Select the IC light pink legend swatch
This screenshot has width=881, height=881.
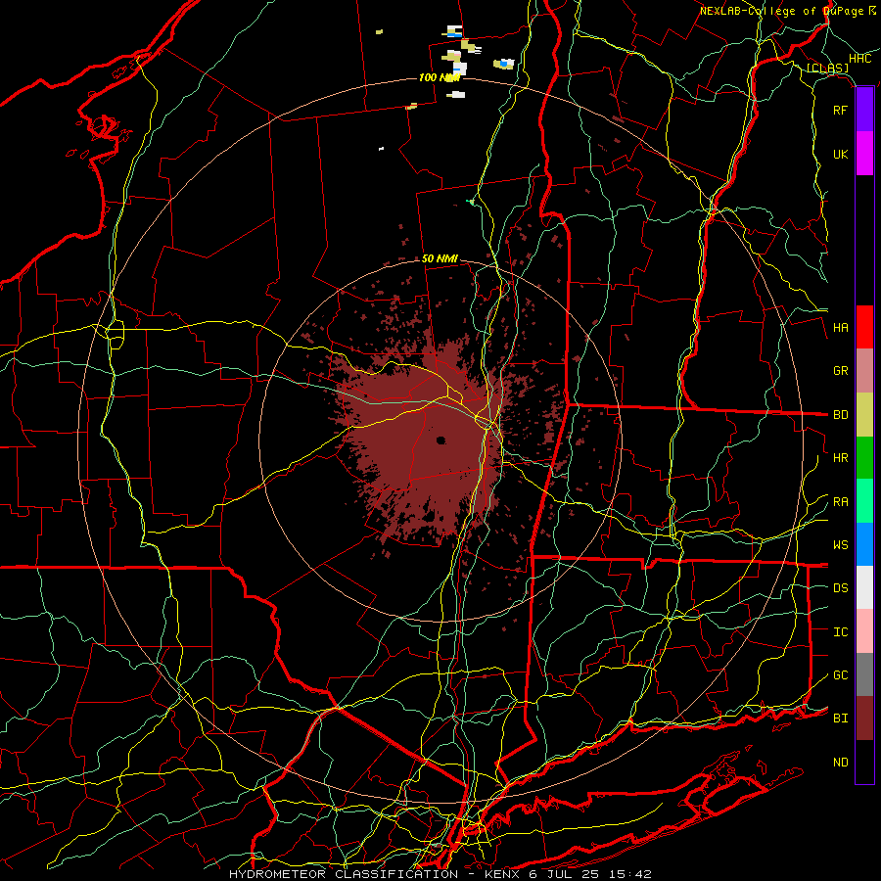pyautogui.click(x=864, y=631)
